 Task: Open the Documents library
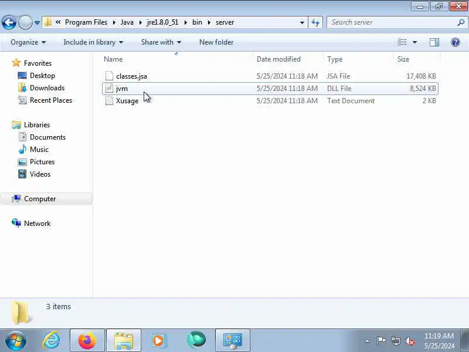pos(47,137)
